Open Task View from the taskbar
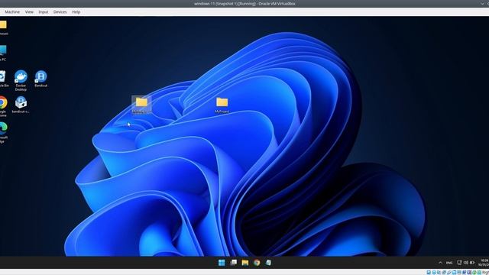 [x=233, y=263]
